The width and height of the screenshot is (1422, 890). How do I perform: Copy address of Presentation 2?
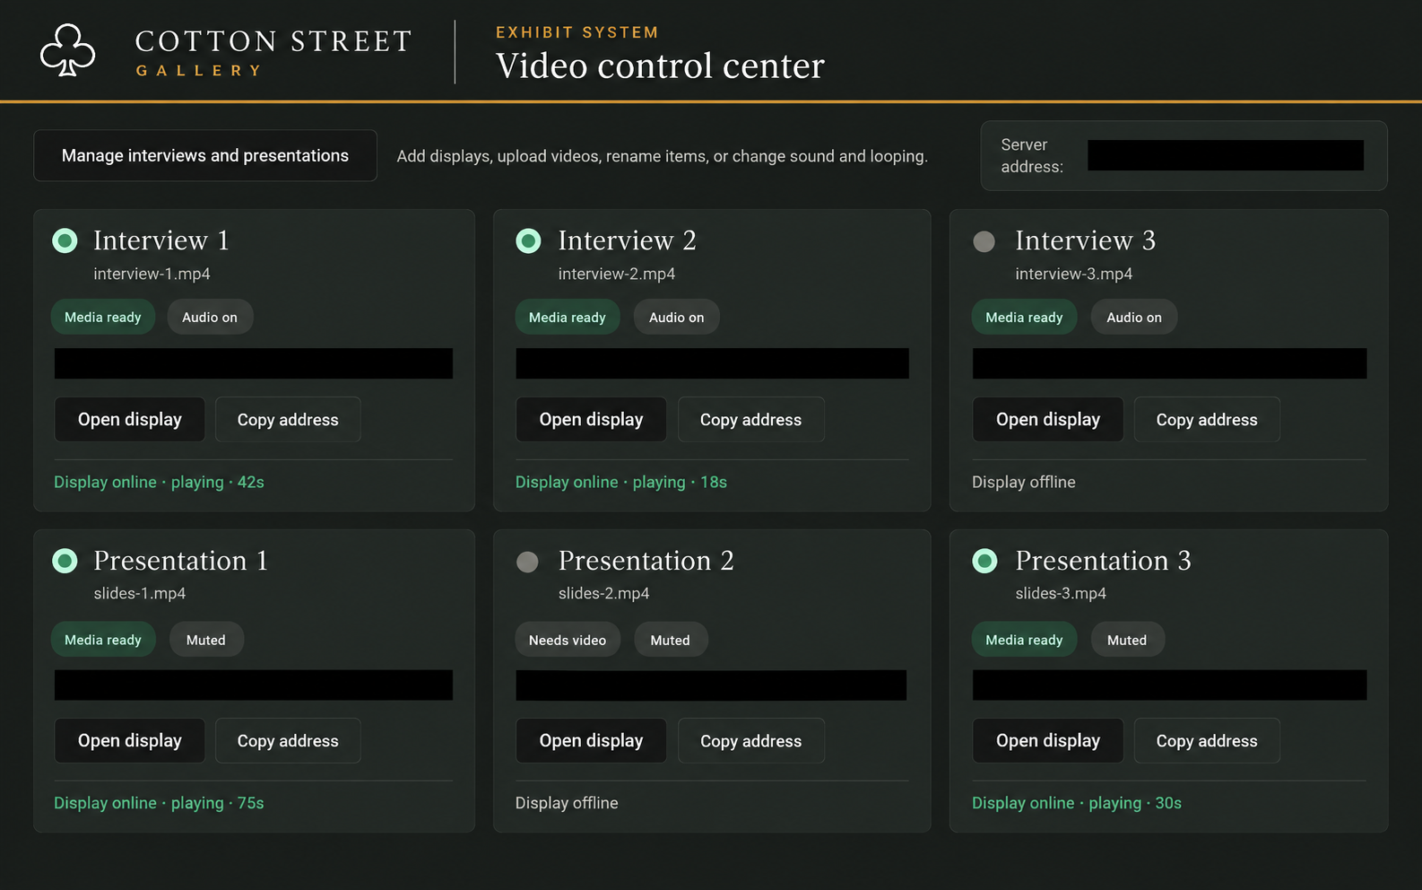pos(750,740)
